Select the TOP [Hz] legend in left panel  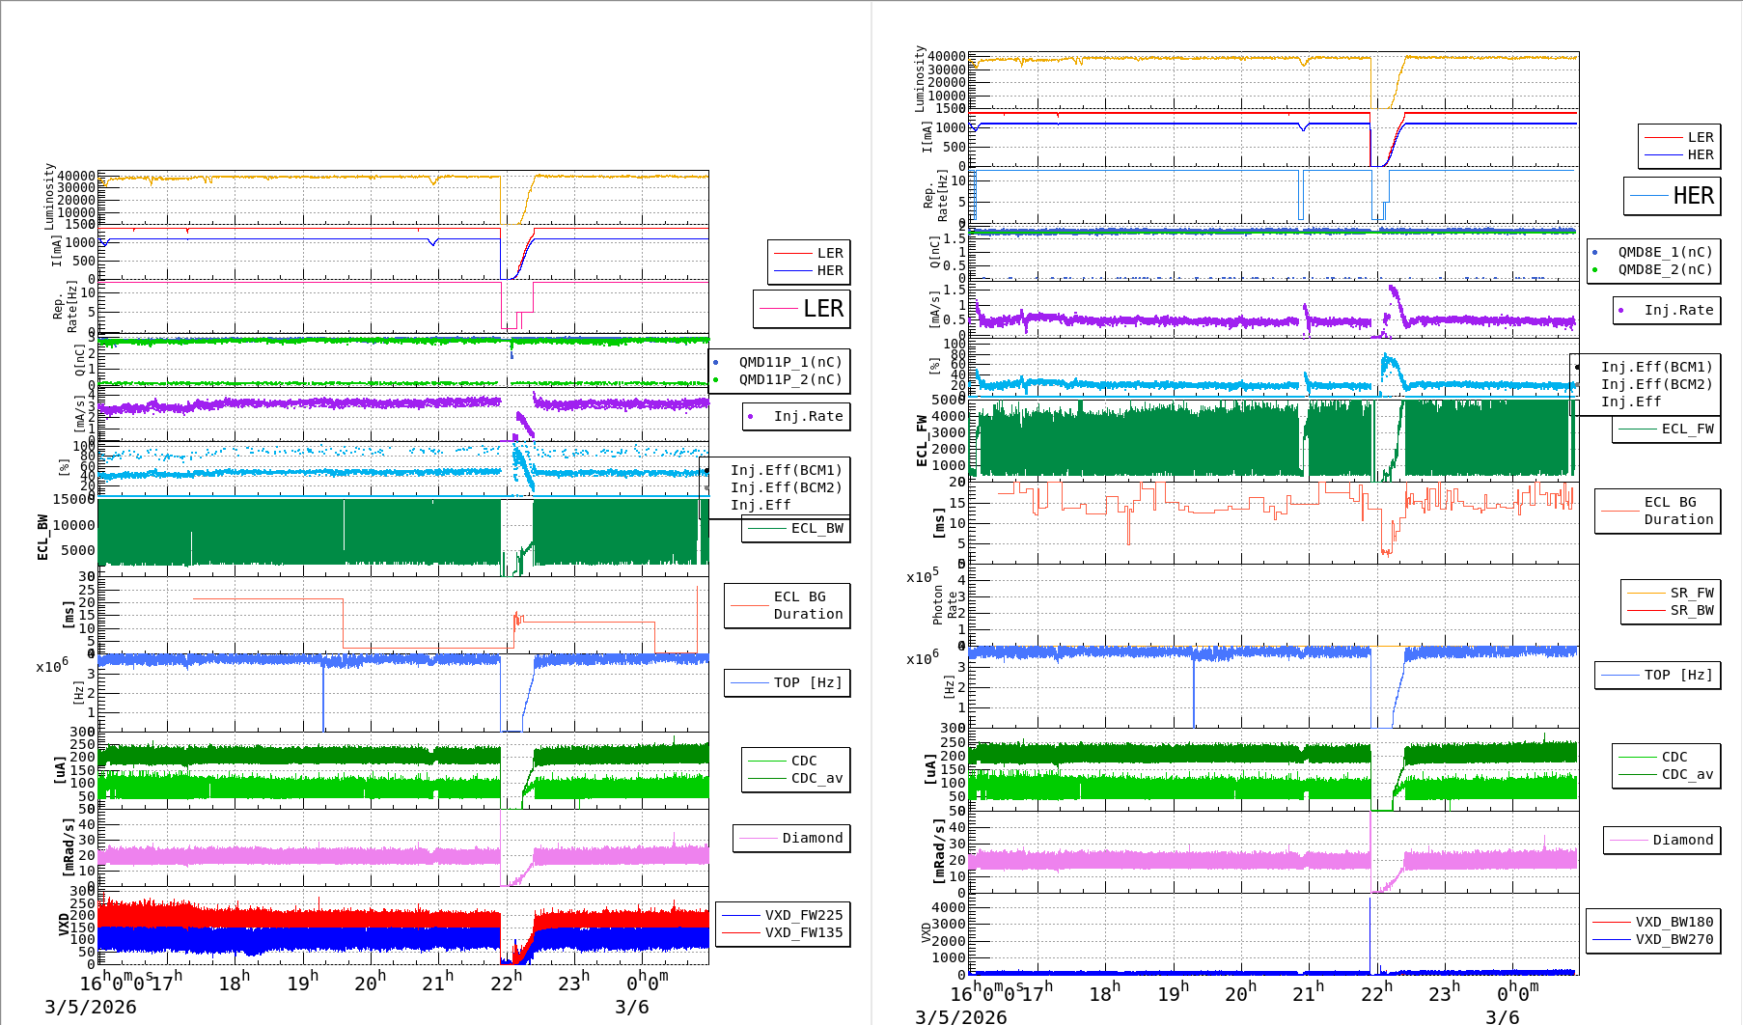pyautogui.click(x=807, y=682)
